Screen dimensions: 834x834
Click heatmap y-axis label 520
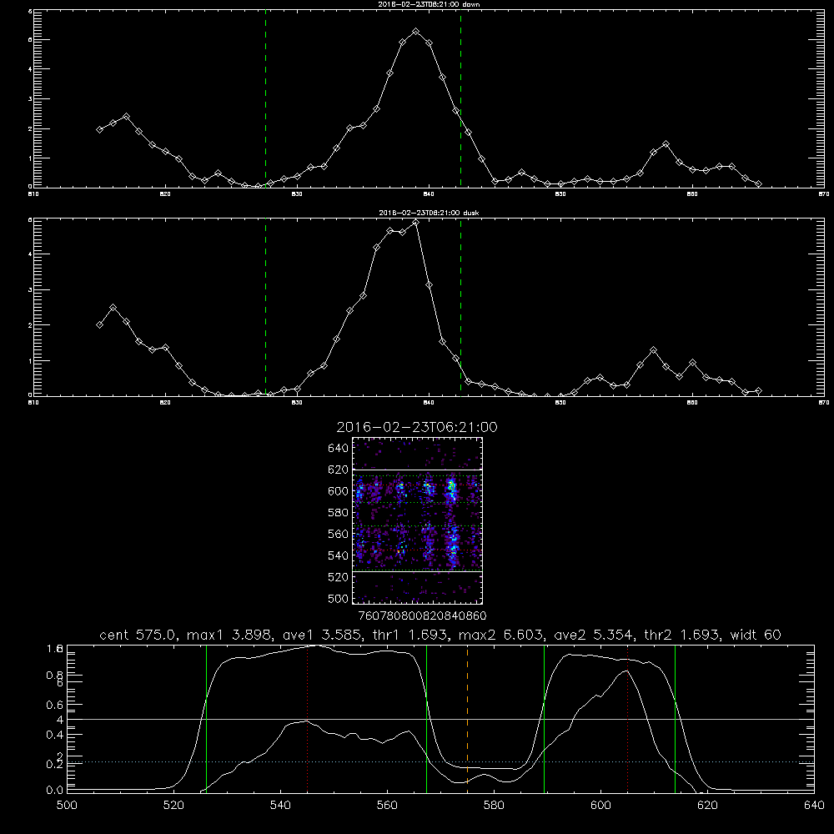click(x=339, y=577)
